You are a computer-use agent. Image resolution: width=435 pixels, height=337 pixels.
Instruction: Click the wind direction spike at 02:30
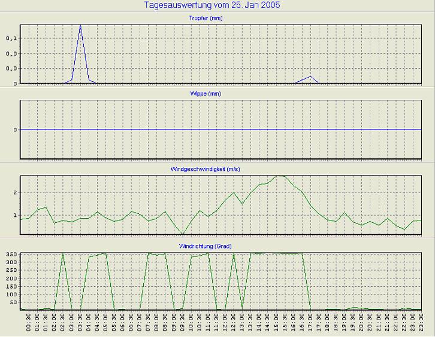pos(63,255)
